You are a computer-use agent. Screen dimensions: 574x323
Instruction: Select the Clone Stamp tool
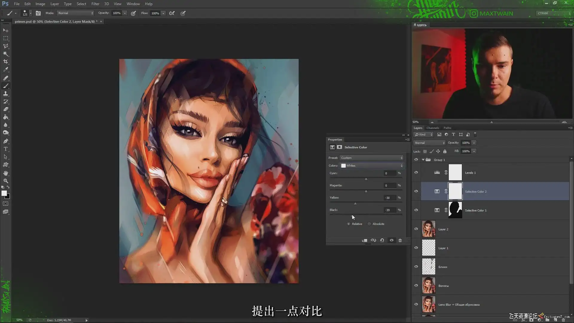pyautogui.click(x=6, y=94)
